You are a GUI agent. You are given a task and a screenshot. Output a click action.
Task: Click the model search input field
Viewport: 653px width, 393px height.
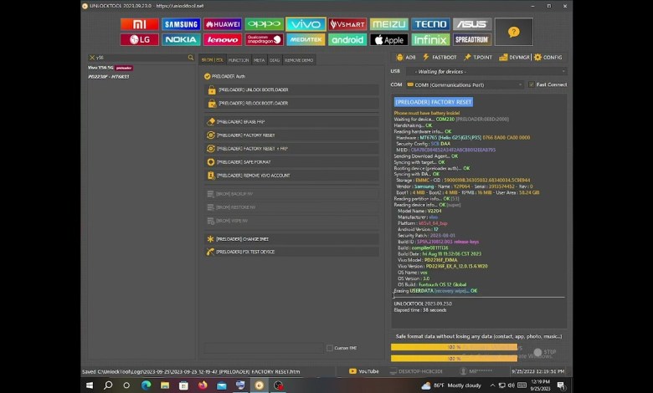[x=141, y=58]
